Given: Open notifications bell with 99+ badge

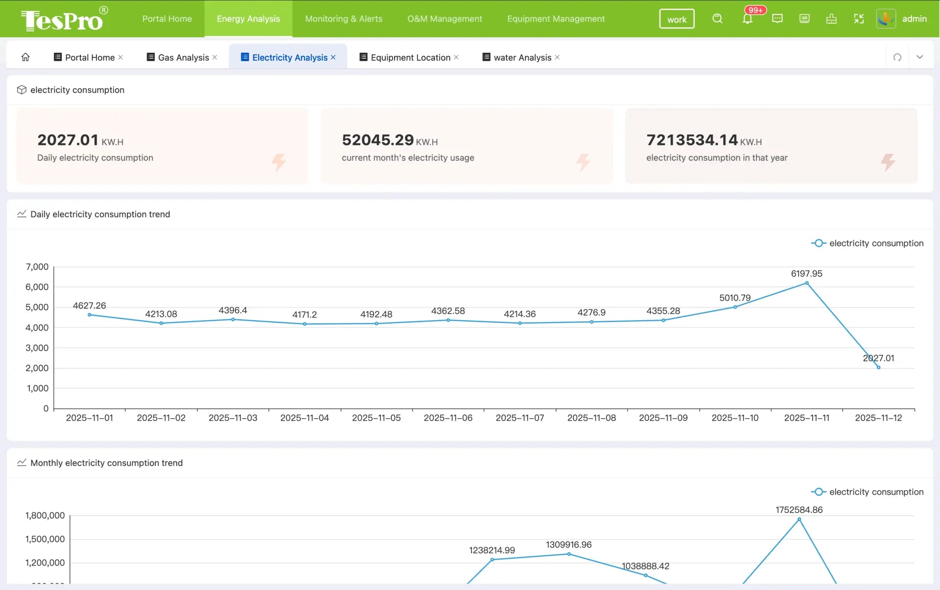Looking at the screenshot, I should pos(747,19).
